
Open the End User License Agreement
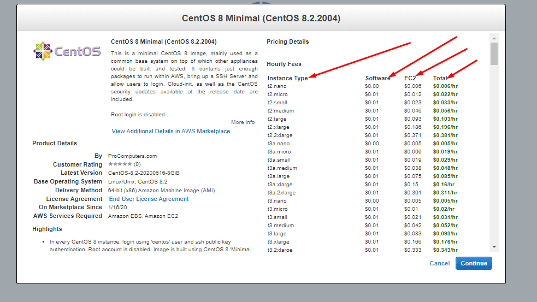(149, 199)
